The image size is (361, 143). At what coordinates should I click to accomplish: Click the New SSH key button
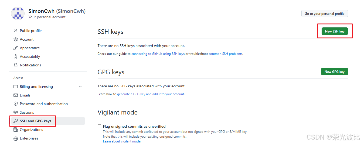(x=335, y=31)
